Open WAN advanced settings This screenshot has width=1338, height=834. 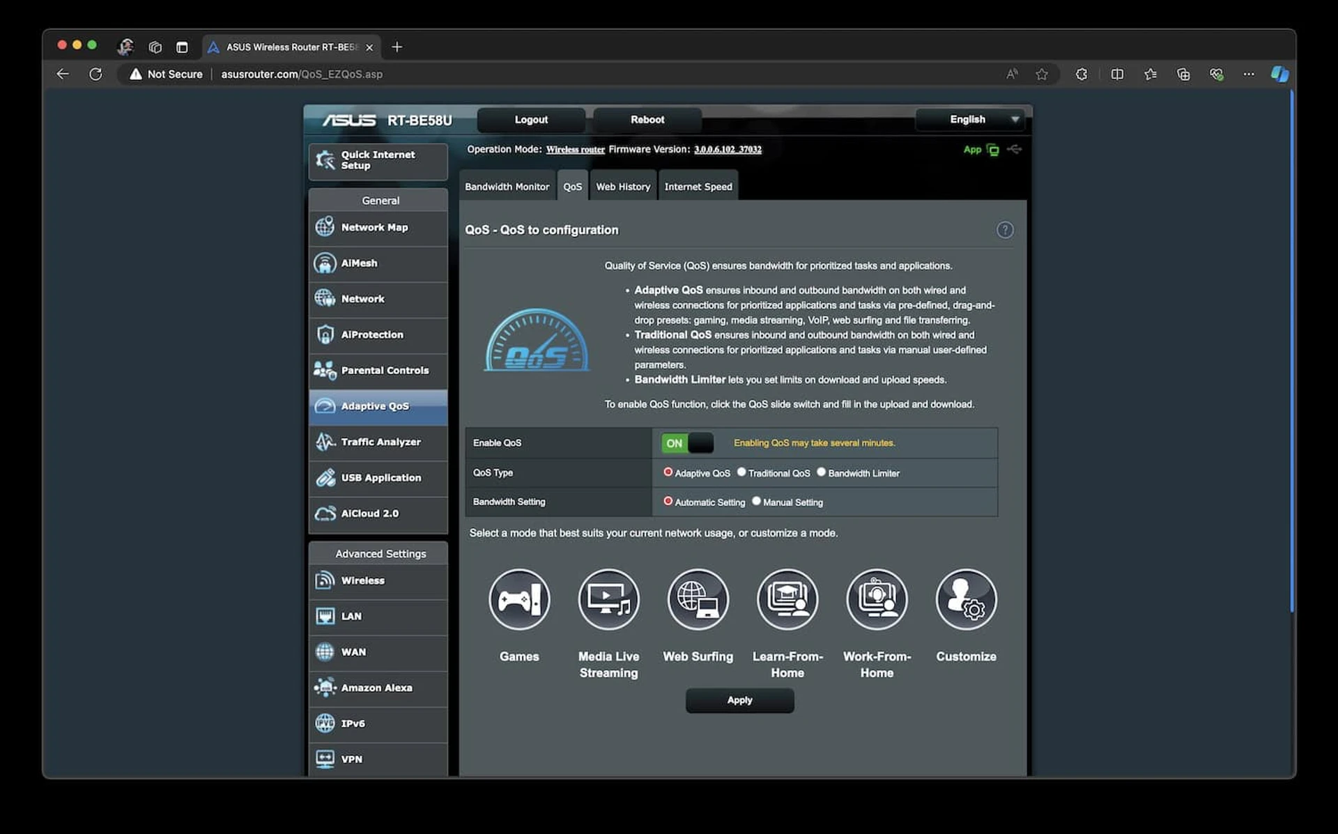tap(378, 652)
